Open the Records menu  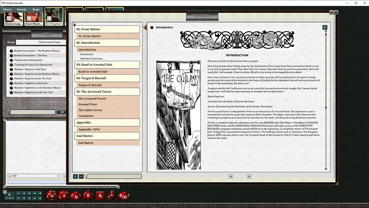pyautogui.click(x=22, y=10)
